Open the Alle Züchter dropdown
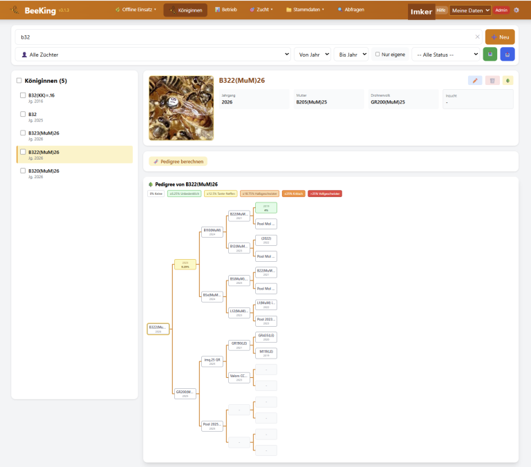 pyautogui.click(x=153, y=54)
